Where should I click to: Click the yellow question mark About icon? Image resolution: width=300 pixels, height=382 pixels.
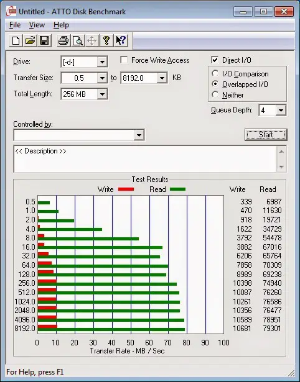pyautogui.click(x=106, y=40)
